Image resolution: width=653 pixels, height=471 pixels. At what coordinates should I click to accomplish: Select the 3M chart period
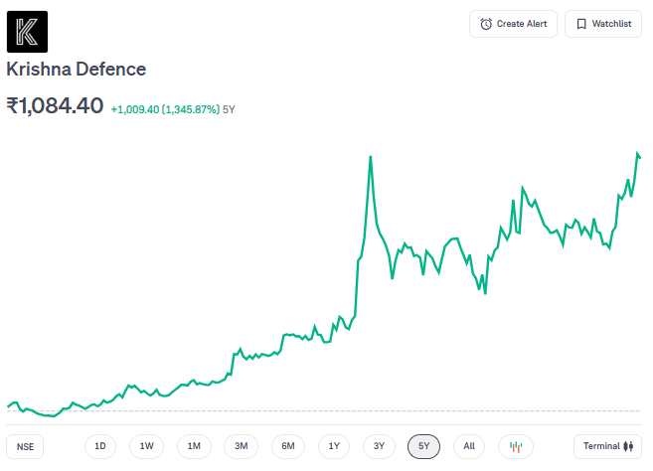click(241, 446)
